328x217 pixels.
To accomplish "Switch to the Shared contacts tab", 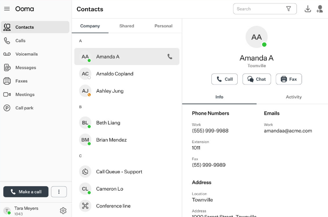I will pyautogui.click(x=127, y=26).
